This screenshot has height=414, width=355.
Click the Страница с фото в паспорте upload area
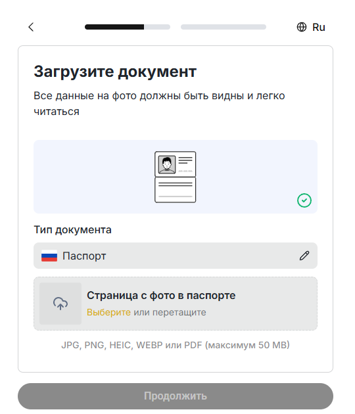tap(176, 304)
